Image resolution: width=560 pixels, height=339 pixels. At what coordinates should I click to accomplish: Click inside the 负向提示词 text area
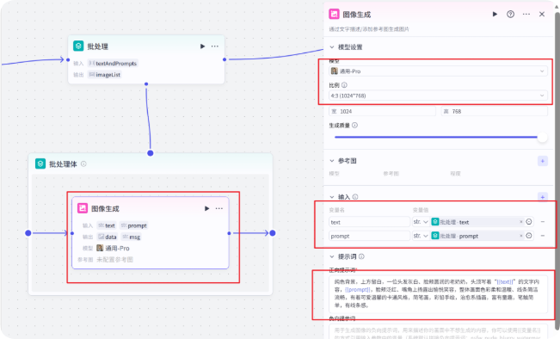pyautogui.click(x=438, y=330)
